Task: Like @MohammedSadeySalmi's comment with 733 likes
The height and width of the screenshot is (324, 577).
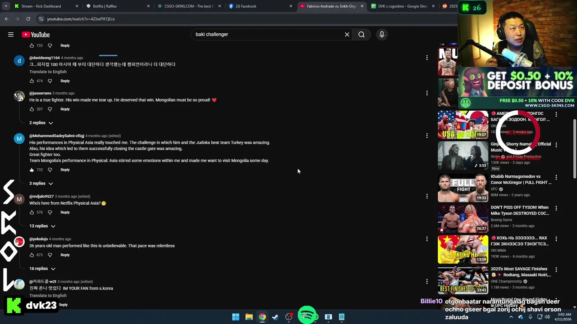Action: [32, 170]
